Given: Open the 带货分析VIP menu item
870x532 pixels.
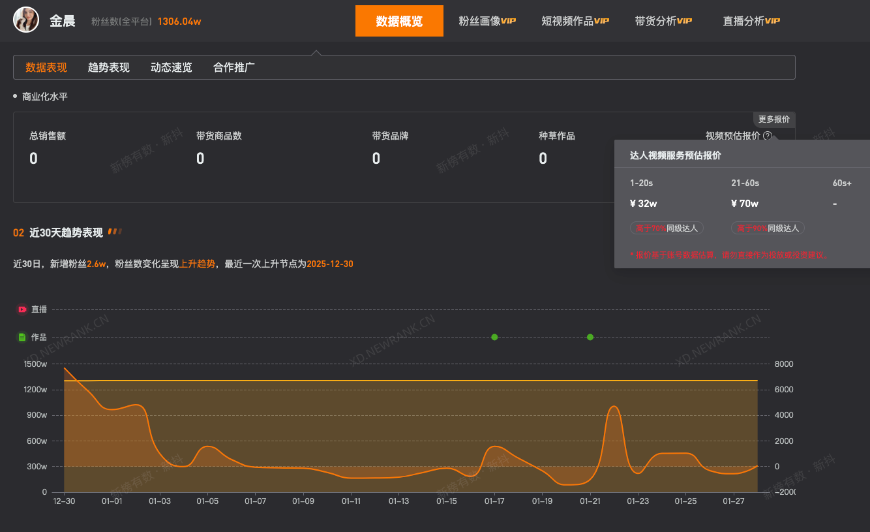Looking at the screenshot, I should [663, 20].
